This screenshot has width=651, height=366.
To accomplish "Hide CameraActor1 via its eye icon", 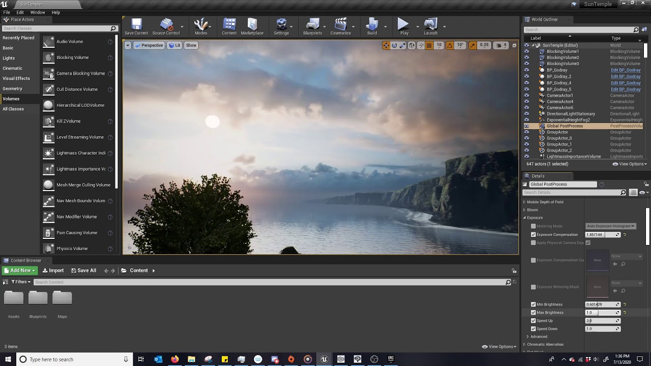I will tap(526, 96).
